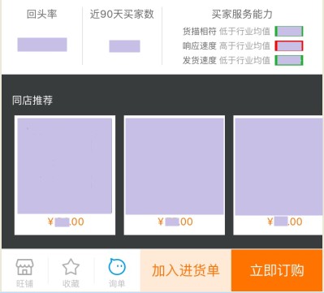Click the 回头率 heading
Viewport: 324px width, 293px height.
[41, 15]
